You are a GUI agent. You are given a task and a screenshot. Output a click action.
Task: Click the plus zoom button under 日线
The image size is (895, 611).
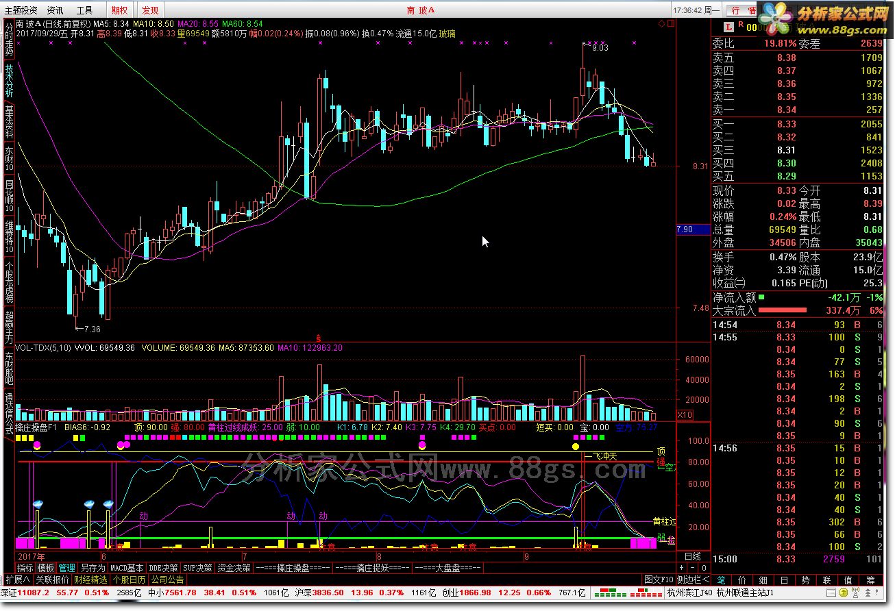click(682, 569)
